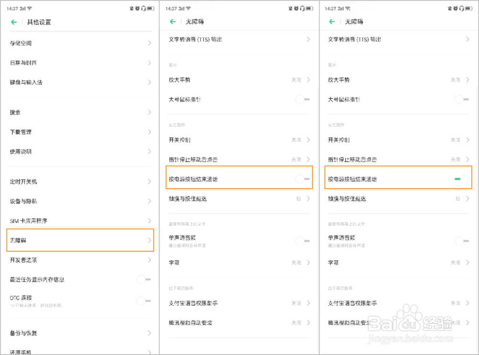This screenshot has height=355, width=479.
Task: Tap back arrow in rightmost 无障碍 screen
Action: point(332,22)
